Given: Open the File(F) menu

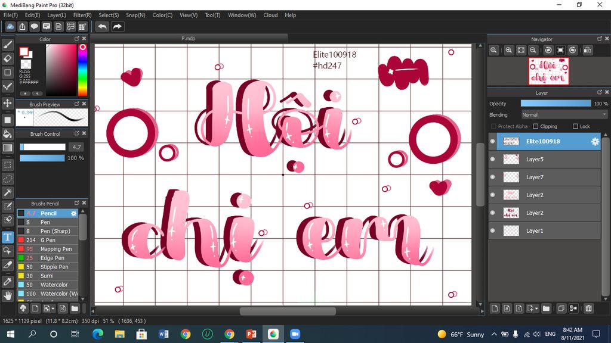Looking at the screenshot, I should [x=11, y=15].
